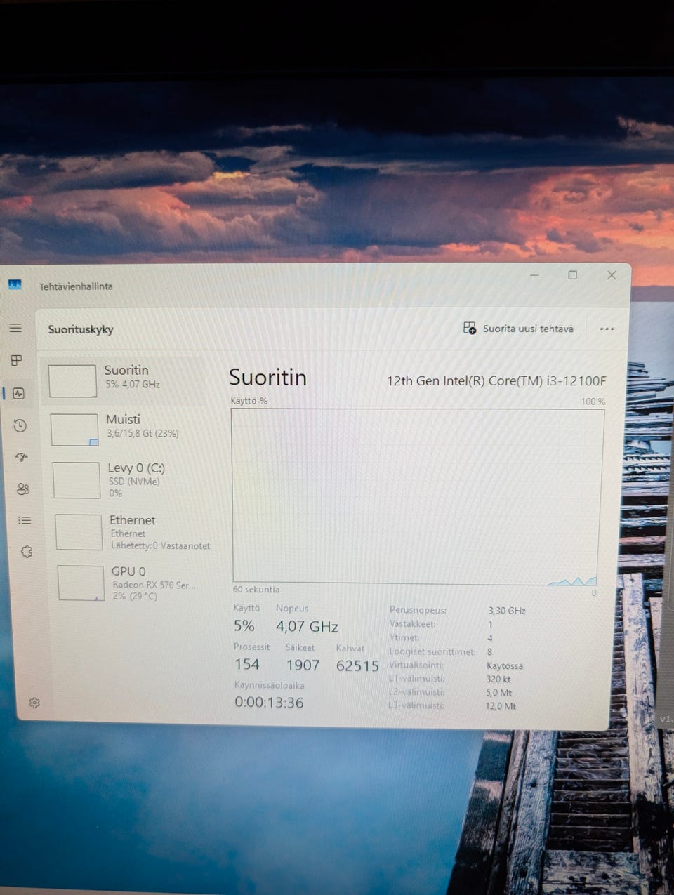Click the L2 cache value 5,0 Mt

[x=499, y=692]
